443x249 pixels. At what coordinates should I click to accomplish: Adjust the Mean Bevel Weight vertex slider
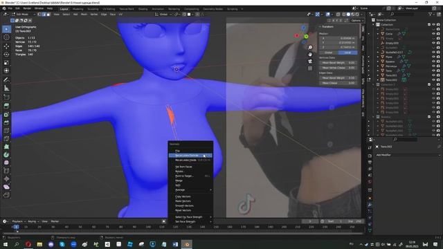coord(338,63)
